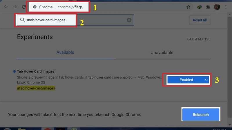Click the Tab Hover Card Images title
The image size is (232, 130).
[x=36, y=71]
